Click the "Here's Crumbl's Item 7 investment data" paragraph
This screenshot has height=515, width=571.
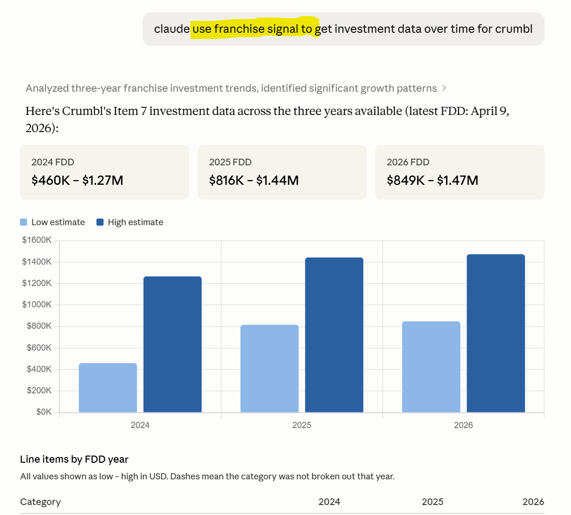click(x=267, y=119)
